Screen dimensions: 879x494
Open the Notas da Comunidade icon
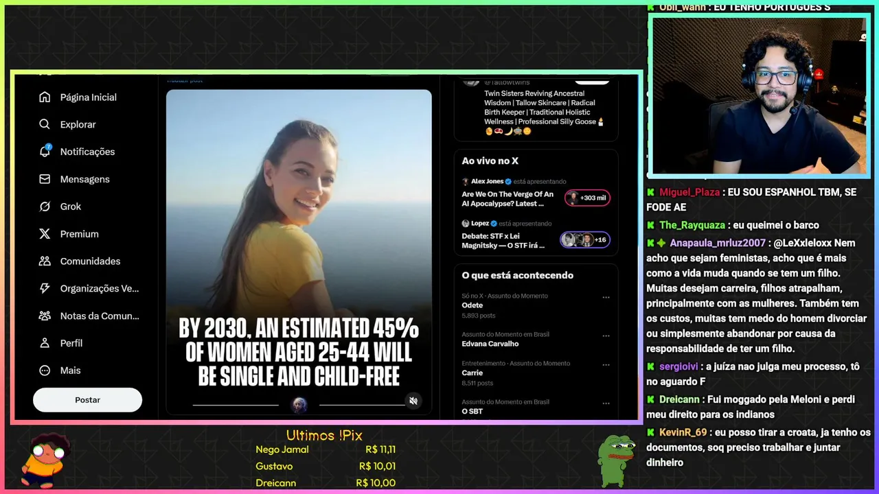45,316
